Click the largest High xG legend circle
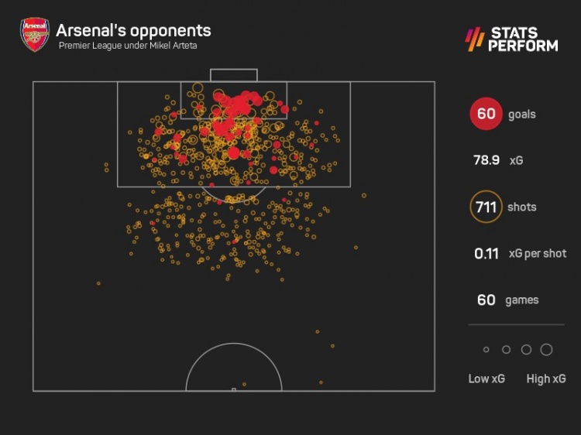The image size is (581, 435). [x=546, y=350]
